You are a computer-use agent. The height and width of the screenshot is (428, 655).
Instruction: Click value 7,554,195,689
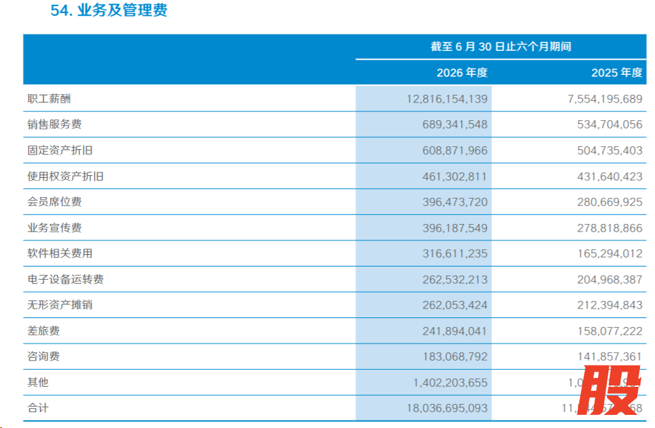point(605,99)
